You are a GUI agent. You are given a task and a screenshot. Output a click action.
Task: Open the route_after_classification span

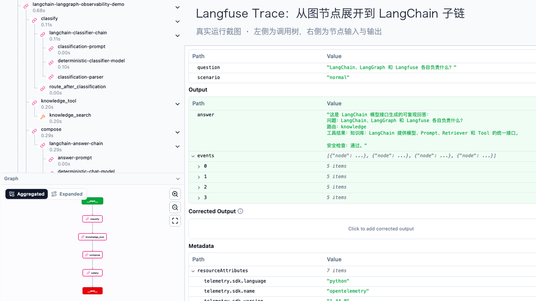coord(78,87)
